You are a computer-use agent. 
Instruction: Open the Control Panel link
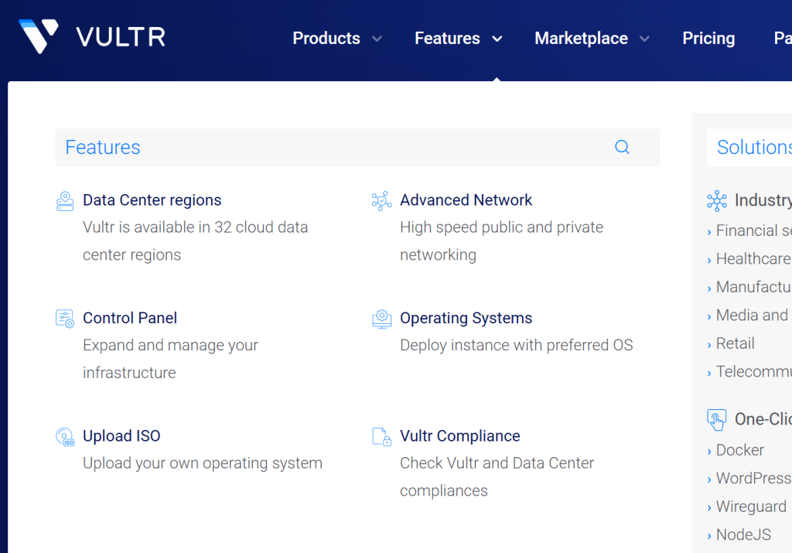[x=130, y=318]
